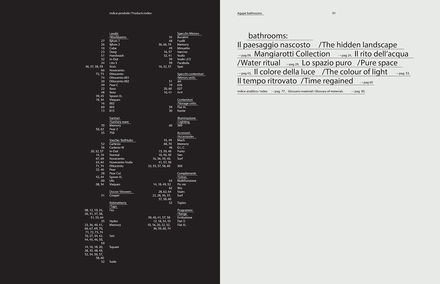Select the 'Novecento Nuda' bathtub entry
This screenshot has height=284, width=440.
(x=121, y=162)
